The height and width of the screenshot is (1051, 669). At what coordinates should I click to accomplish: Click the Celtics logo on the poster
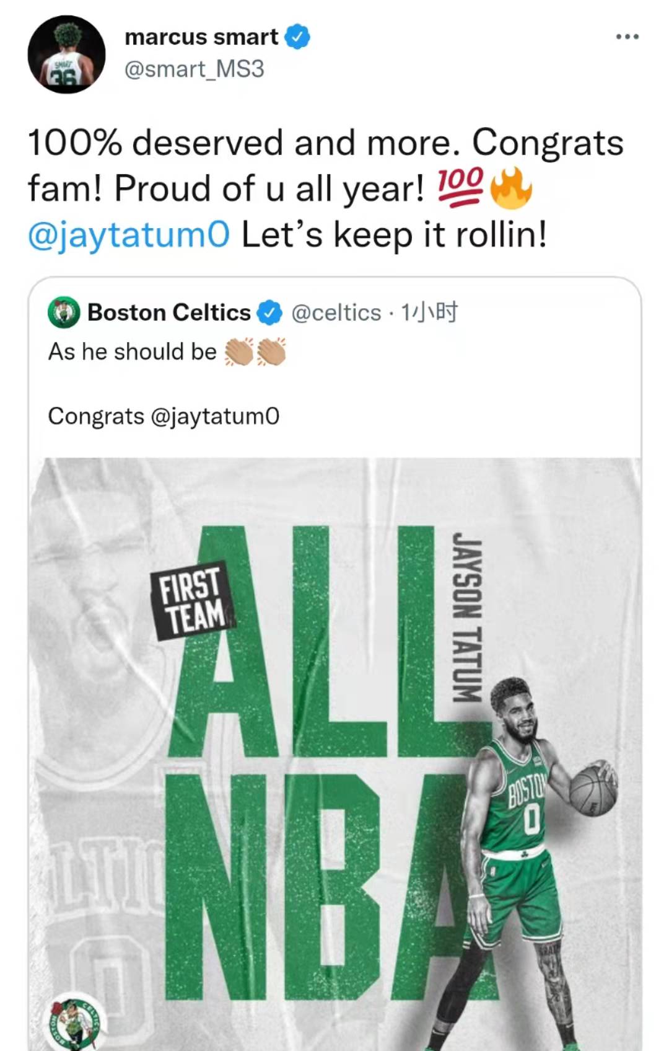[x=76, y=1023]
